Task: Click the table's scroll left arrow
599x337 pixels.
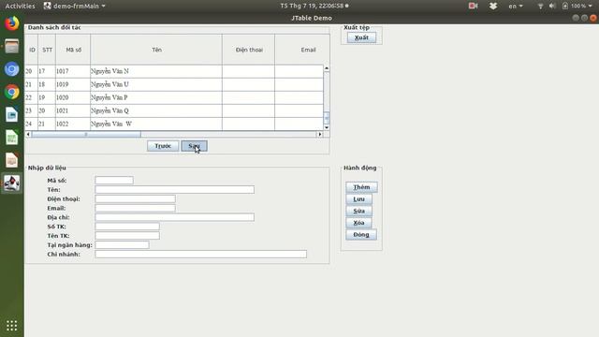Action: coord(28,134)
